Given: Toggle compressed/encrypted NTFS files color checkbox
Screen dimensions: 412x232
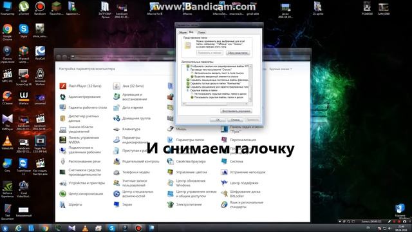Looking at the screenshot, I should click(188, 66).
